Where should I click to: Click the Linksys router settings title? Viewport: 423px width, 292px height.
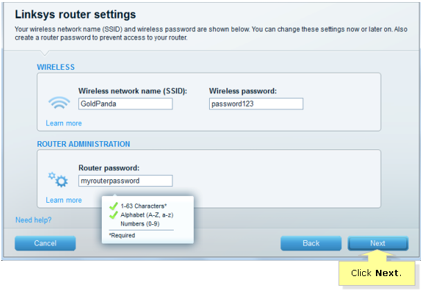pos(75,15)
